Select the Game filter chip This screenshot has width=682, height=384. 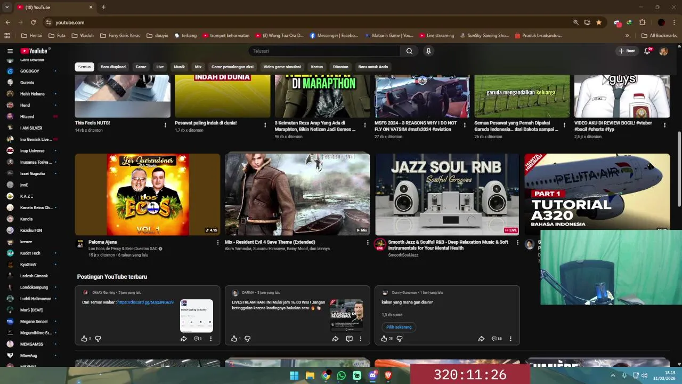[141, 67]
